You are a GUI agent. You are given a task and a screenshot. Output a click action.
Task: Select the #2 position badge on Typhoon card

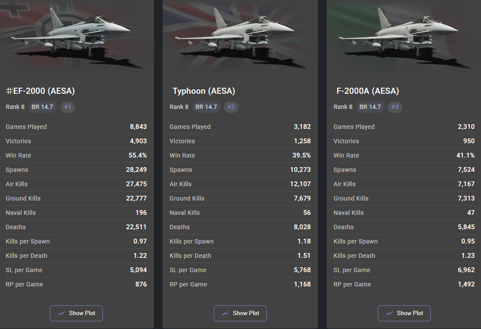click(231, 107)
